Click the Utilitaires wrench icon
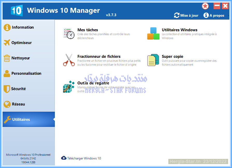This screenshot has width=232, height=168. click(7, 120)
